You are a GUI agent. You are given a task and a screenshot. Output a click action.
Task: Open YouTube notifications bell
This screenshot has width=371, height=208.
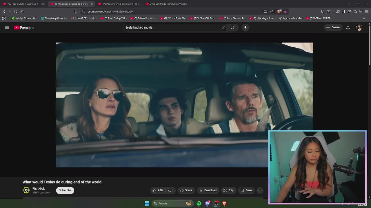348,27
